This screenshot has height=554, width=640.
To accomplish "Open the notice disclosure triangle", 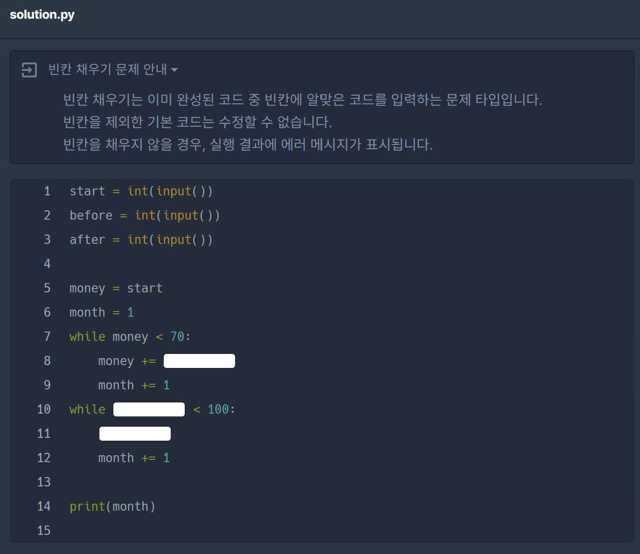I will (x=175, y=69).
